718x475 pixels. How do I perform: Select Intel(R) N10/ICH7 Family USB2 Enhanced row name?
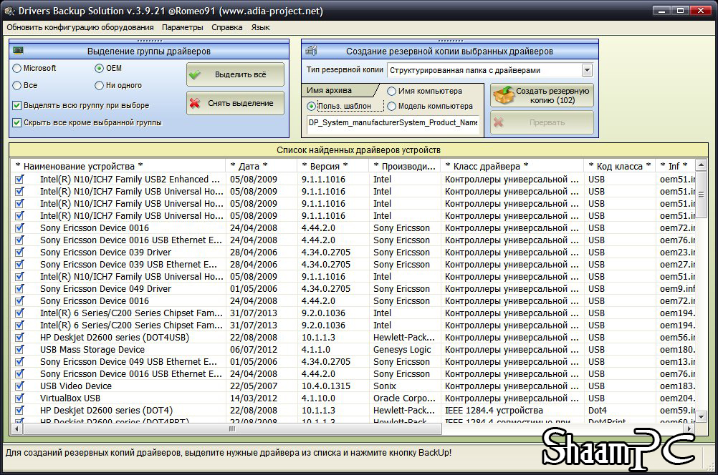[130, 180]
